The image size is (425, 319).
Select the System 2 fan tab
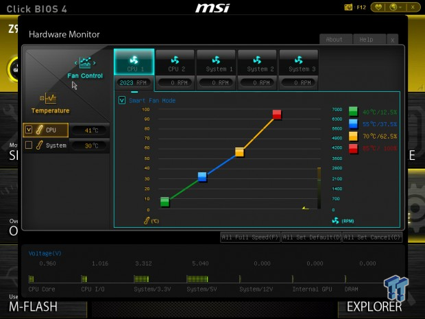coord(257,62)
